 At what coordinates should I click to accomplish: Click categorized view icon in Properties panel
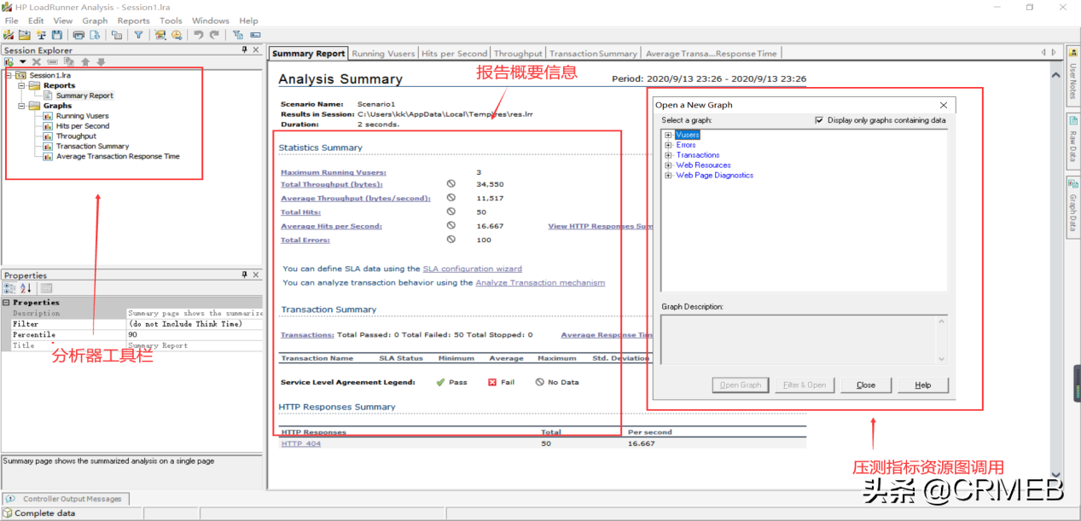[9, 288]
